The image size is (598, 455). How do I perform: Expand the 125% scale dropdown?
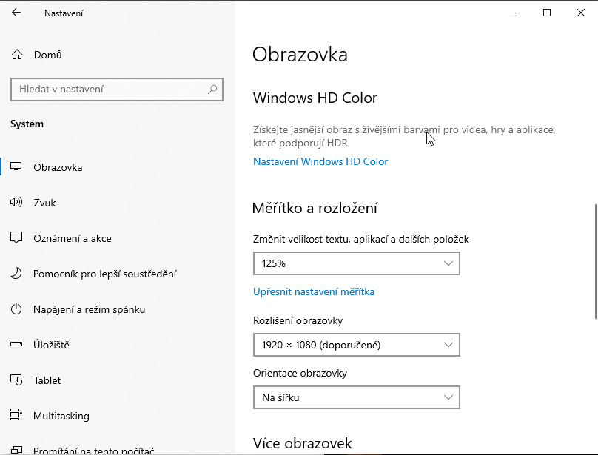(356, 263)
